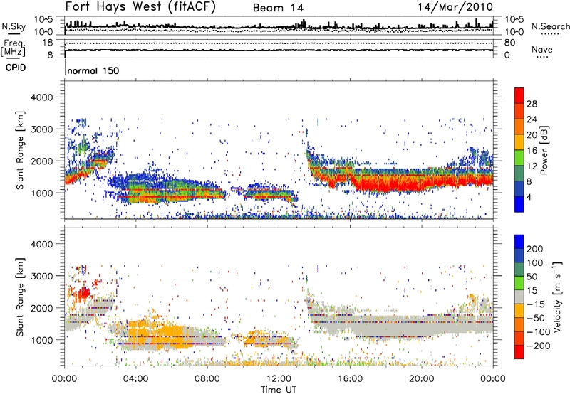The image size is (570, 394).
Task: Click the 'Power [dB]' colorbar title
Action: tap(544, 150)
